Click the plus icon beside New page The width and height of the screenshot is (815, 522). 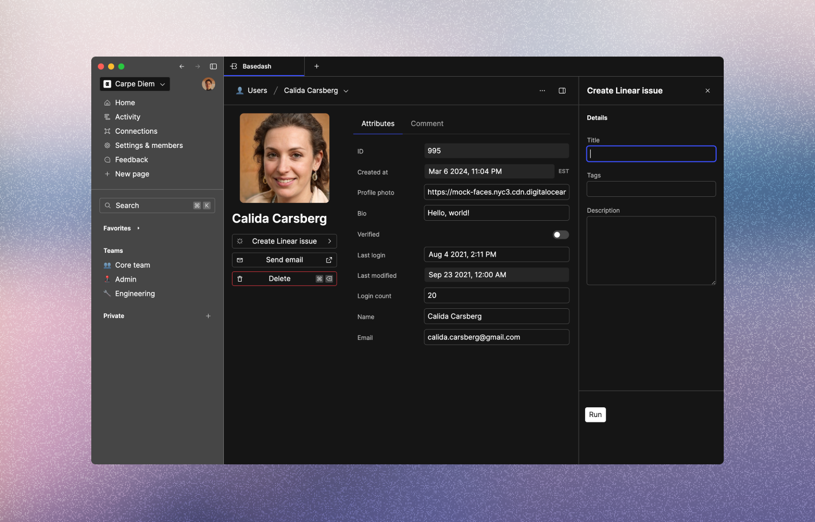click(x=108, y=174)
